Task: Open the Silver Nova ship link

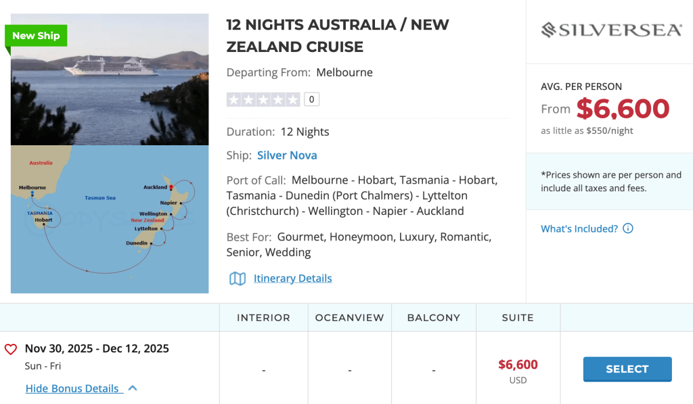Action: point(287,155)
